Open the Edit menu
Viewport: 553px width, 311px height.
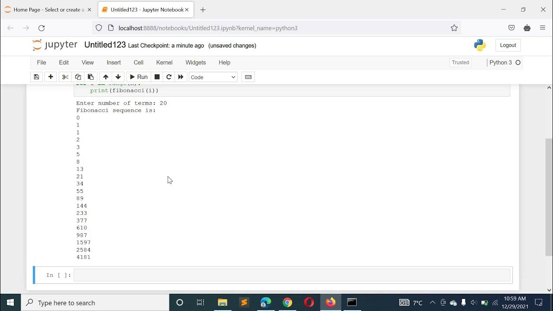64,63
